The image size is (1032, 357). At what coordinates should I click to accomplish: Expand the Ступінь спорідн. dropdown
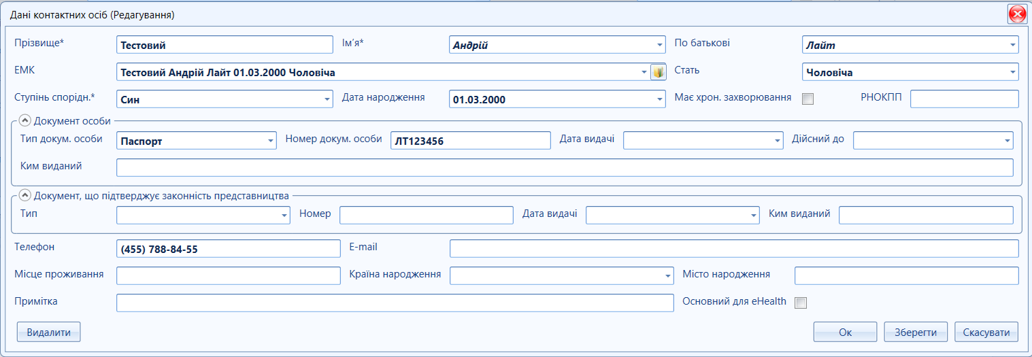pyautogui.click(x=327, y=99)
